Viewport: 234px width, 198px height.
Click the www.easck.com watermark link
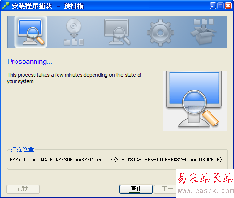[x=206, y=191]
